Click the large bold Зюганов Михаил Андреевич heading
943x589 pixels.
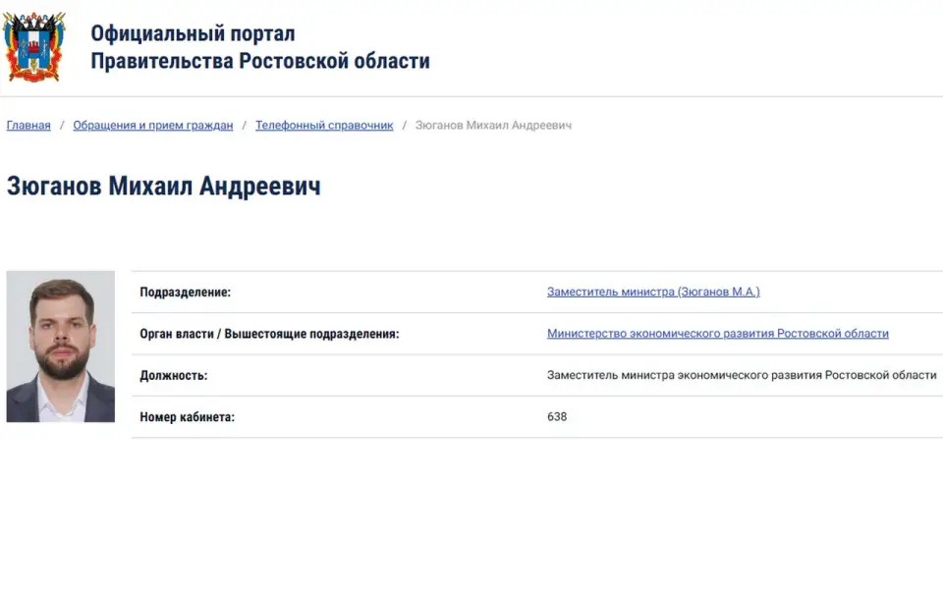(164, 187)
